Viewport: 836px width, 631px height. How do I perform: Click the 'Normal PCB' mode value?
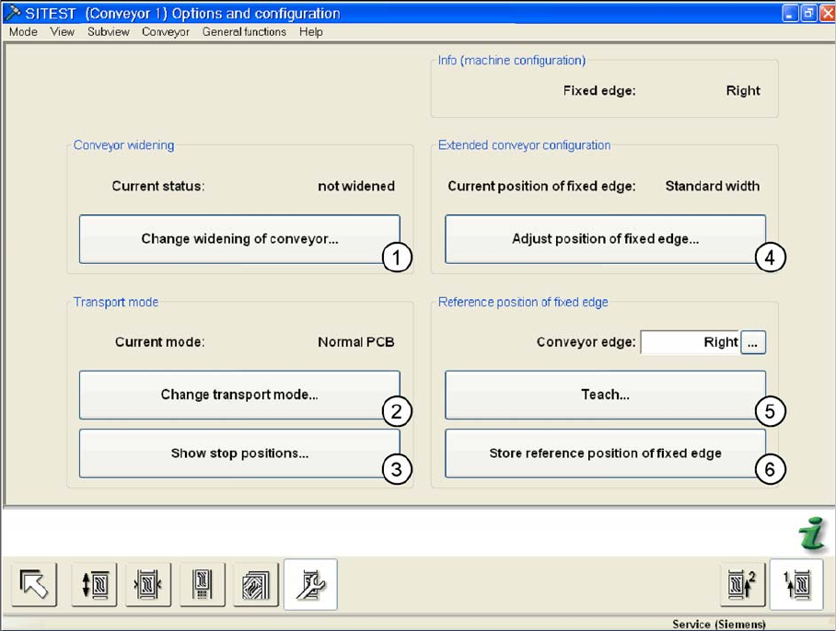pyautogui.click(x=356, y=342)
